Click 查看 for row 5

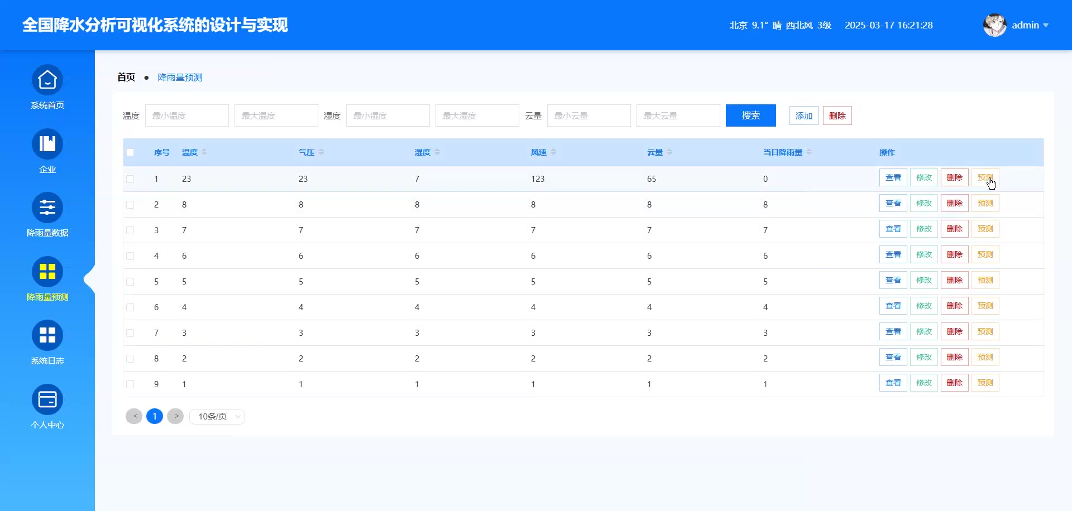[x=893, y=280]
